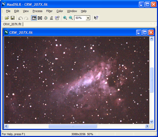Click the CRW_207X.fit document window icon
Viewport: 158px width, 137px height.
(x=6, y=33)
